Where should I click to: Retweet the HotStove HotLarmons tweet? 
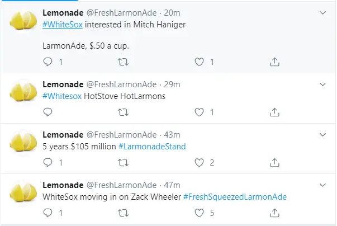123,112
